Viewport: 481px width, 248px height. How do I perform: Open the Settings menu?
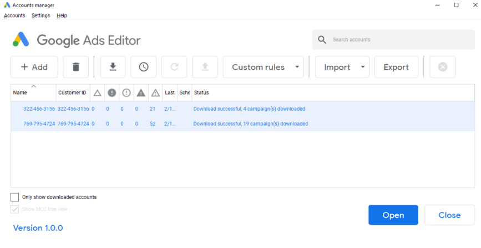pos(40,15)
